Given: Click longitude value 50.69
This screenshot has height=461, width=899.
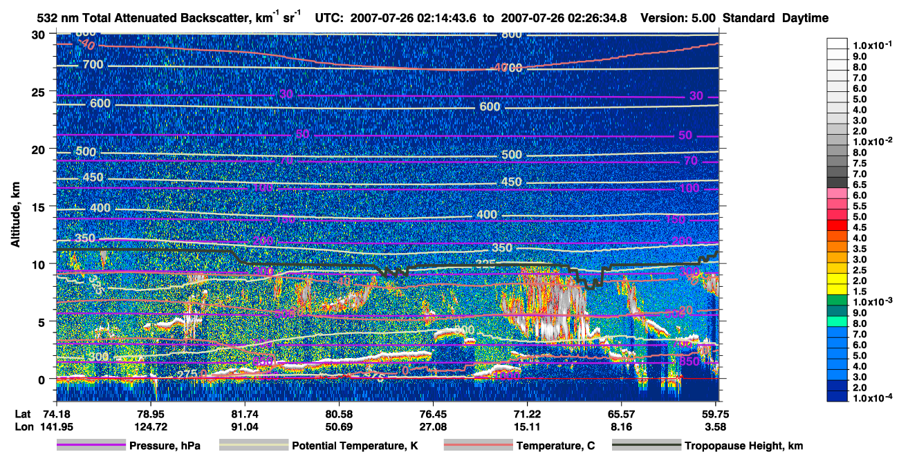Looking at the screenshot, I should point(339,426).
